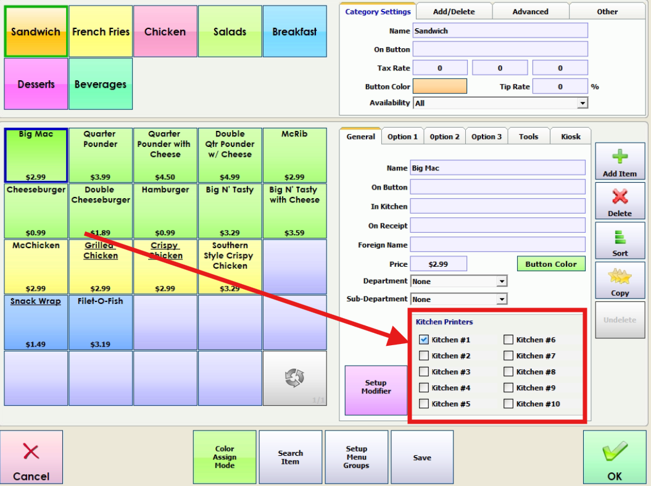This screenshot has width=651, height=486.
Task: Select the Chicken category
Action: 165,31
